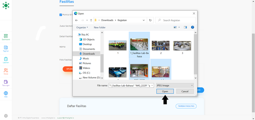Image resolution: width=255 pixels, height=120 pixels.
Task: Open the dialog help icon
Action: coord(193,27)
